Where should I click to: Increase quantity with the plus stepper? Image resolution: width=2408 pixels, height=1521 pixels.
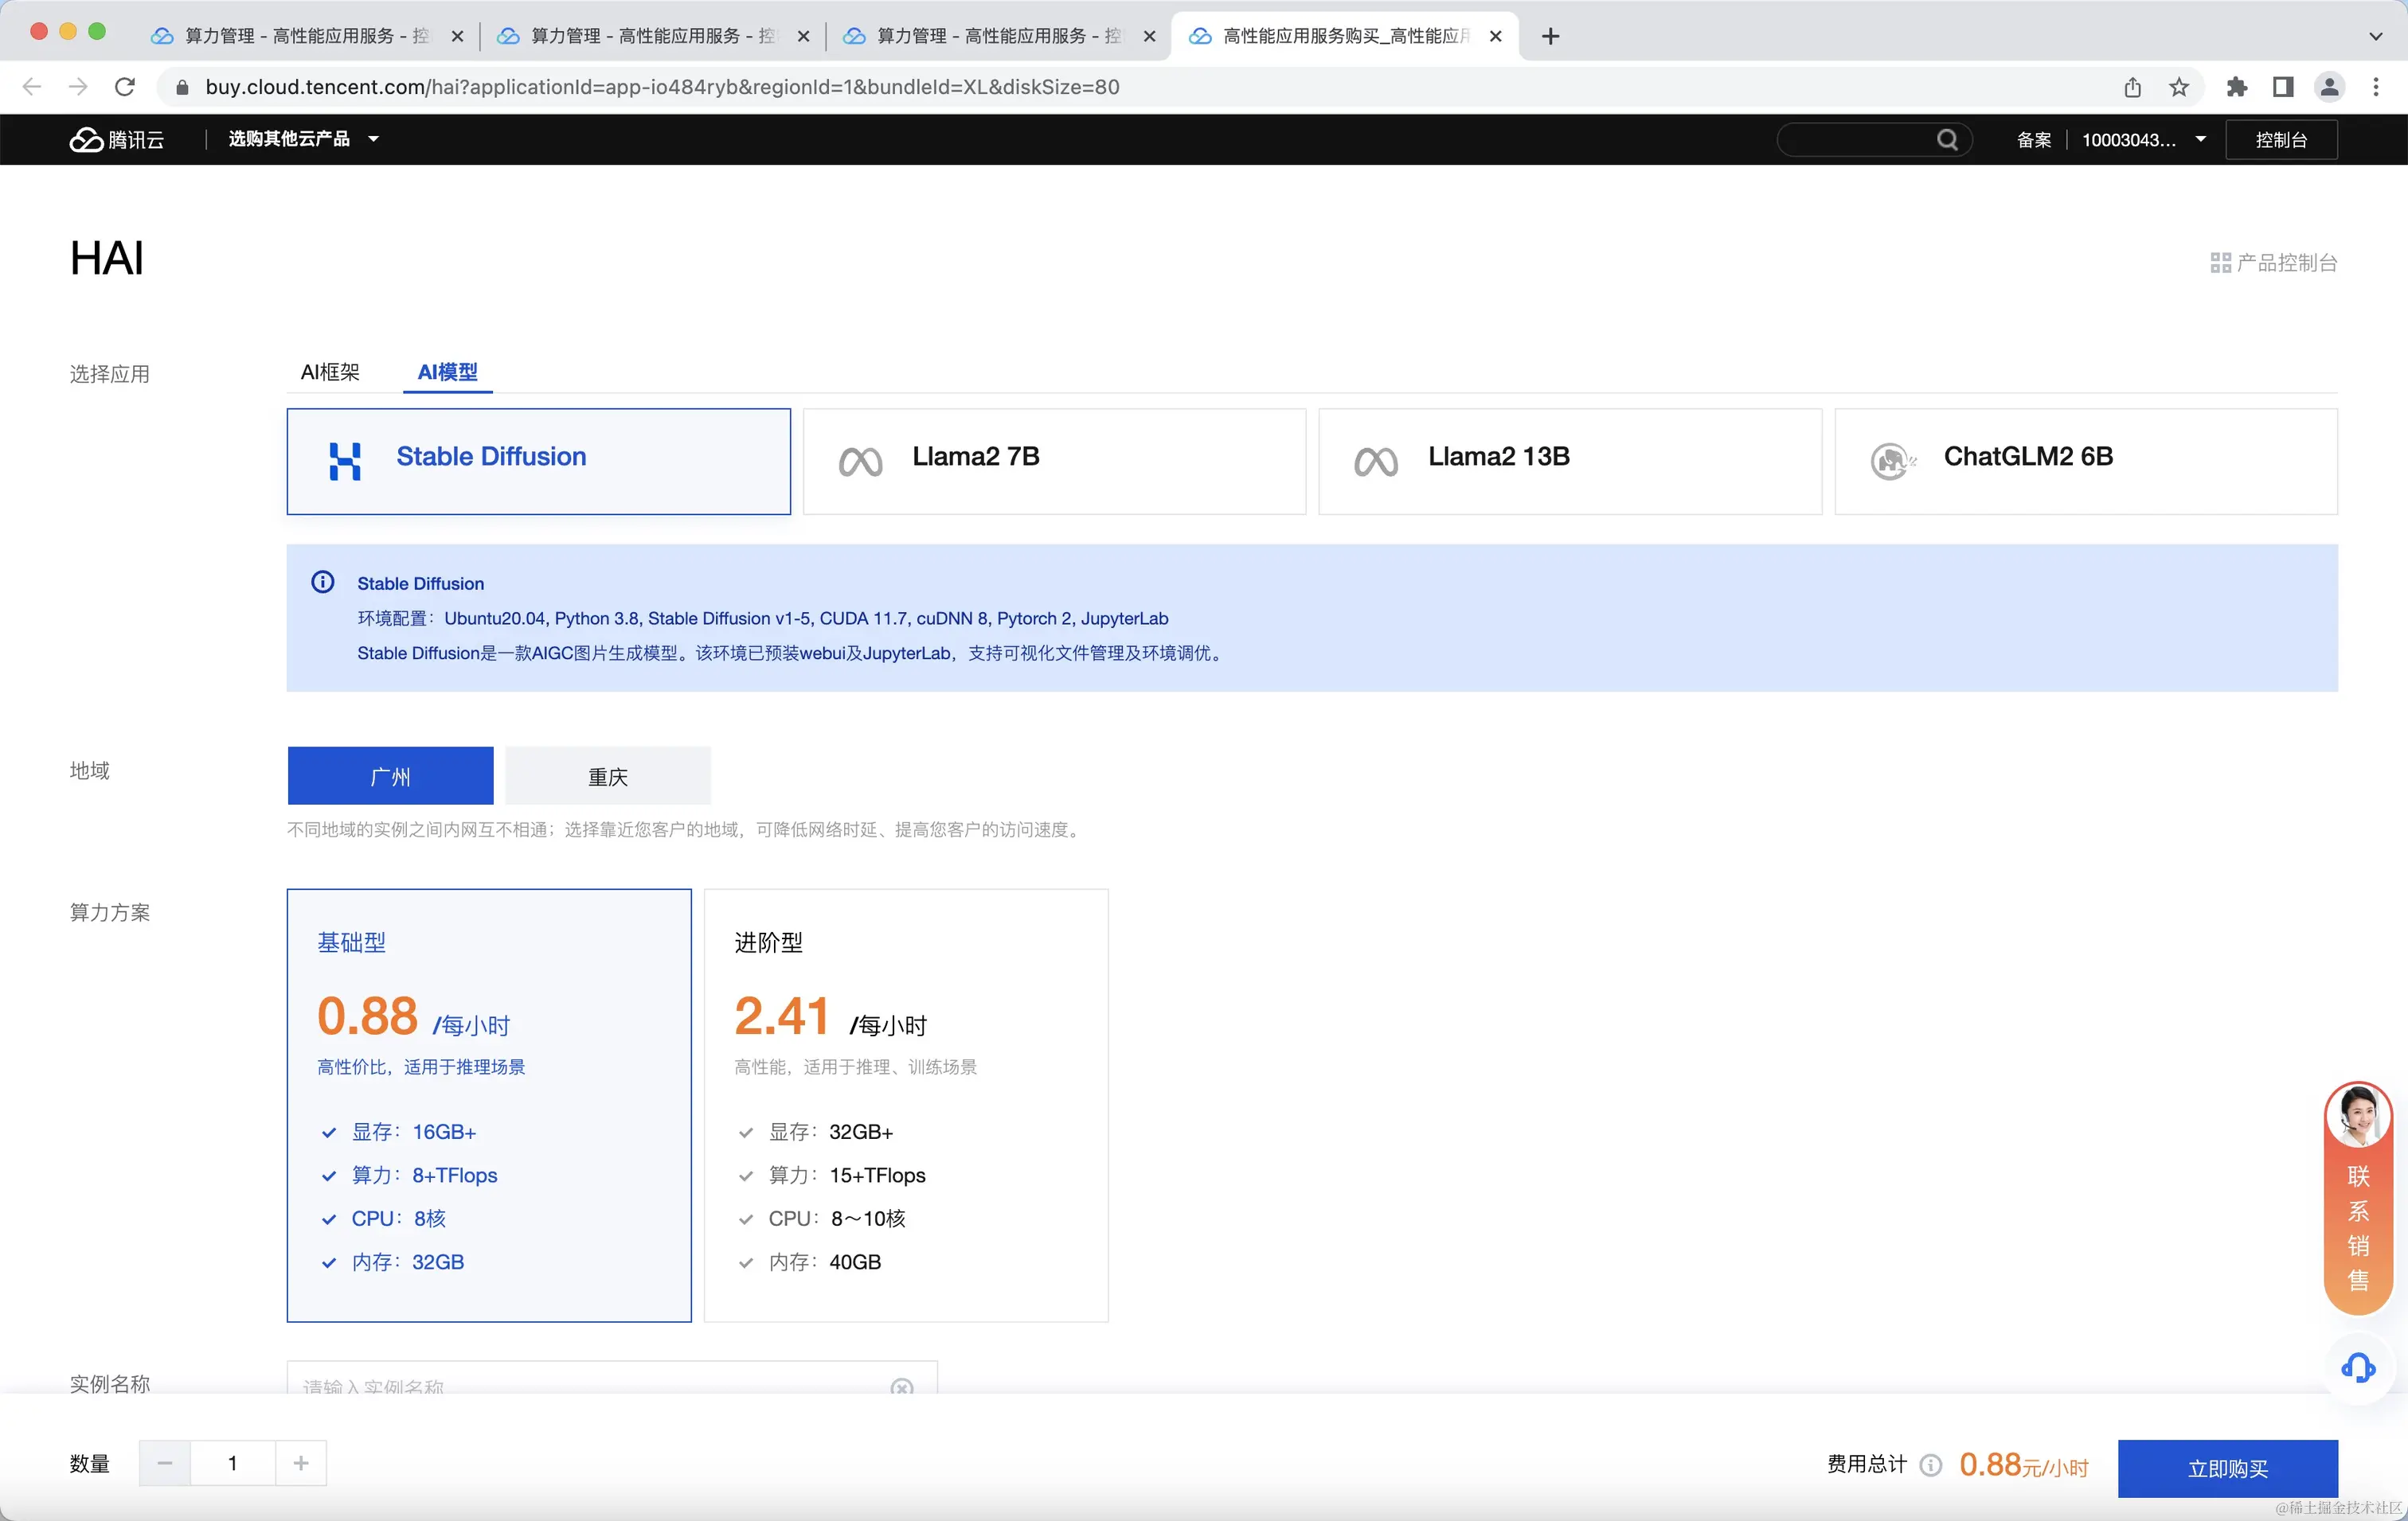coord(301,1463)
